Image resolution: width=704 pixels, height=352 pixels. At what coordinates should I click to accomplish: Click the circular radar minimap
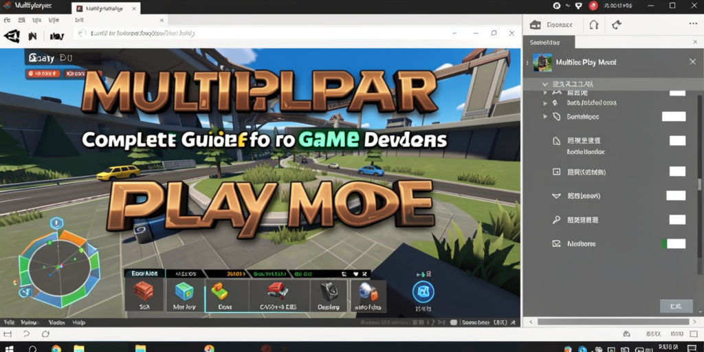pos(59,268)
